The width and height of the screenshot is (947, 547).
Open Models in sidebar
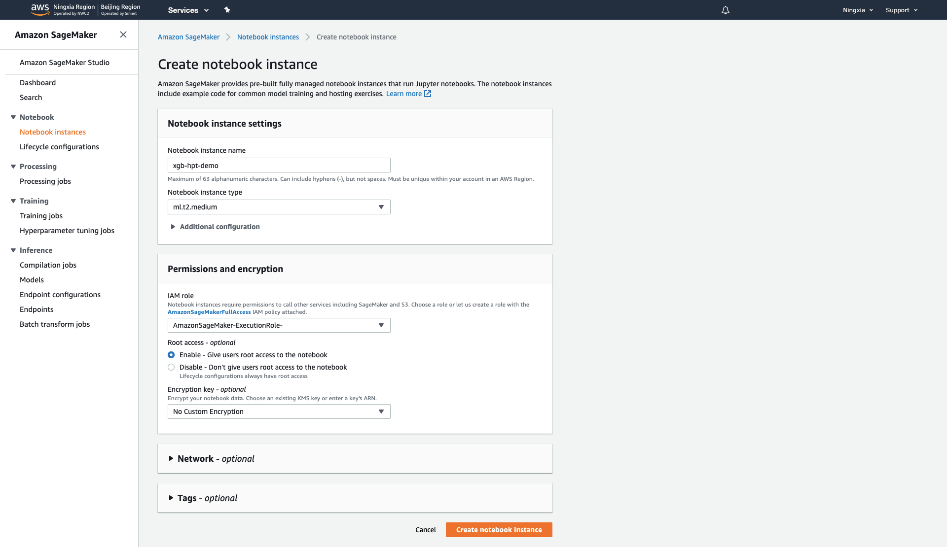(x=32, y=280)
